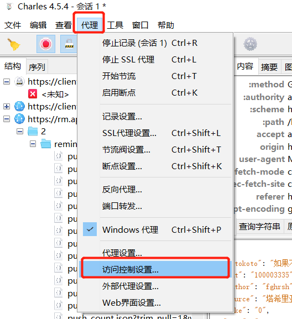Screen dimensions: 292x319
Task: Choose 停止 SSL 代理 menu item
Action: (155, 60)
